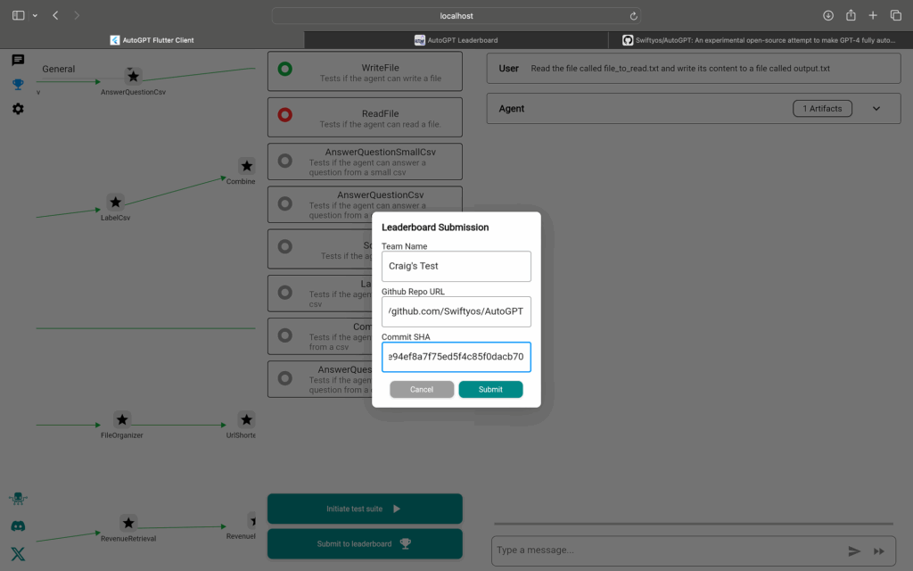Click the send message arrow icon
The width and height of the screenshot is (913, 571).
854,551
